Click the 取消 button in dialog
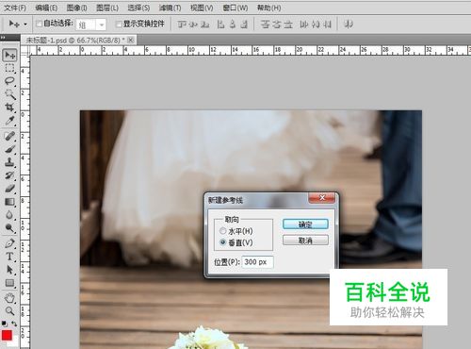Viewport: 471px width, 349px height. [305, 241]
